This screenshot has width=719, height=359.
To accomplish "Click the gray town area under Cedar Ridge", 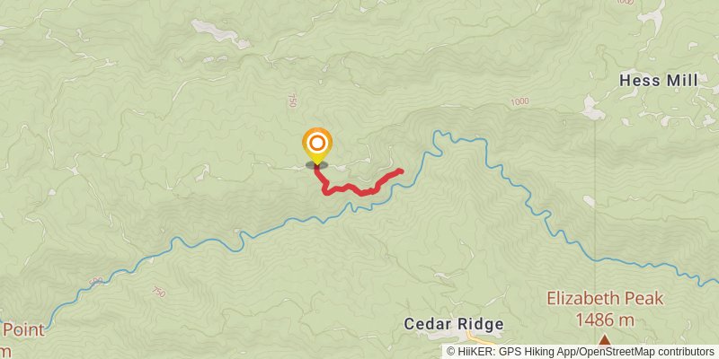I will coord(445,336).
